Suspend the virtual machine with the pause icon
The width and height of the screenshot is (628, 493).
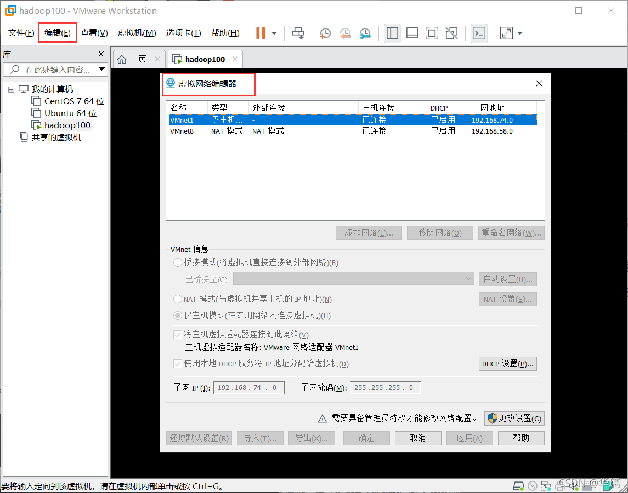click(259, 33)
